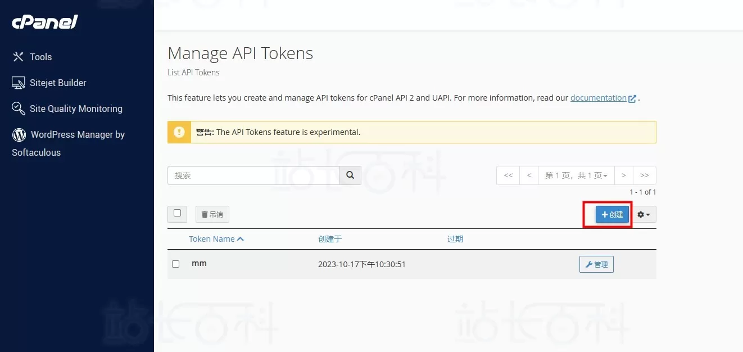Click the Sitejet Builder monitor icon
This screenshot has height=352, width=743.
[19, 83]
